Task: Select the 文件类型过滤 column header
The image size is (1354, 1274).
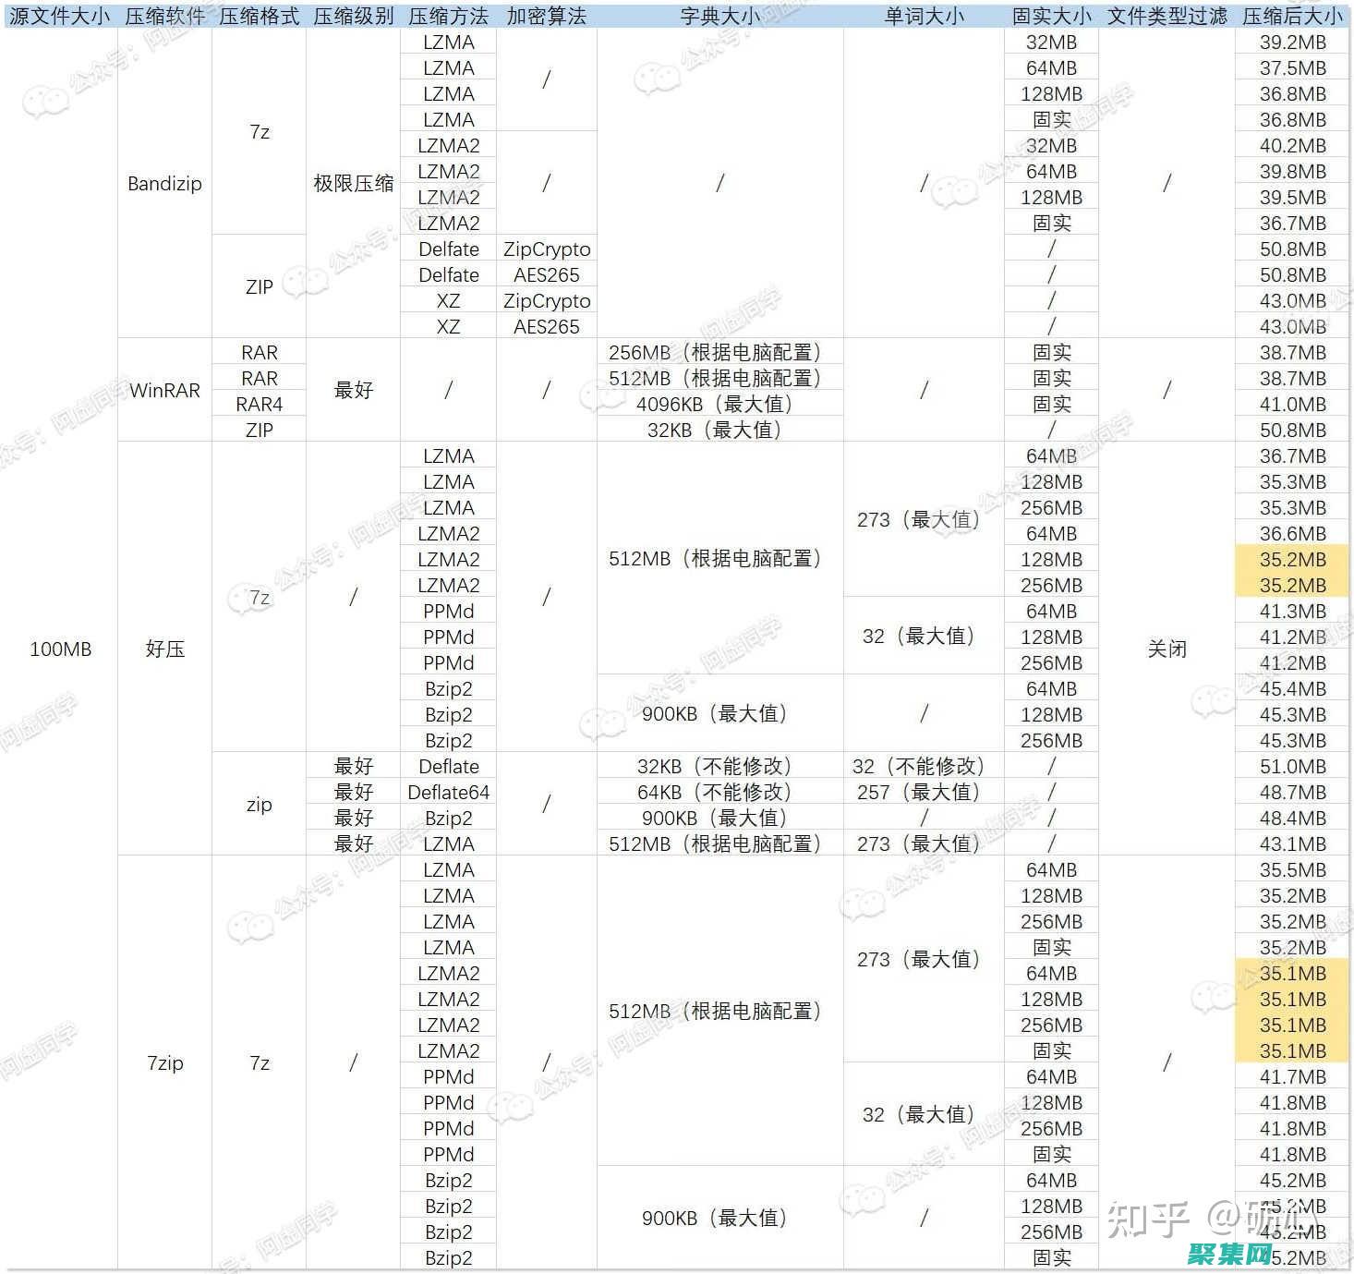Action: coord(1167,16)
